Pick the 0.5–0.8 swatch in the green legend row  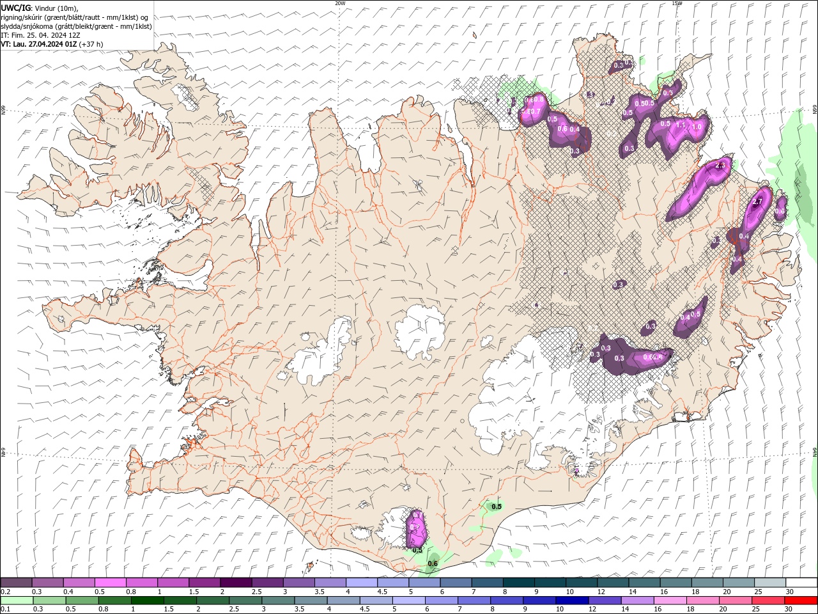82,601
